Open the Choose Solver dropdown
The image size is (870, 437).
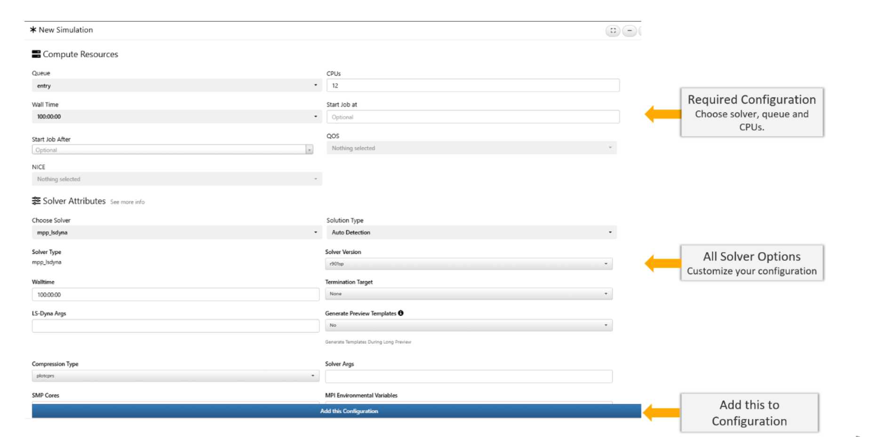[176, 232]
